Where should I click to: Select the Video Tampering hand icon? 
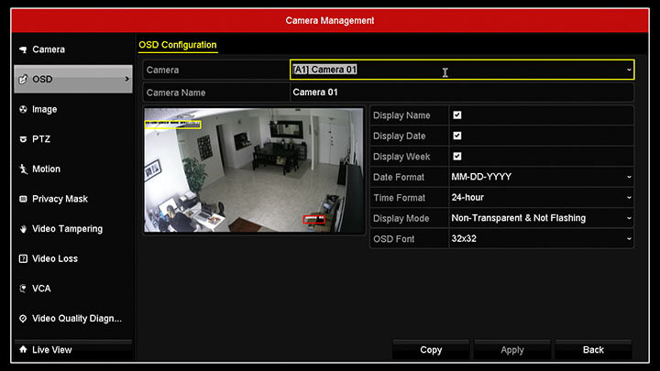pyautogui.click(x=23, y=229)
